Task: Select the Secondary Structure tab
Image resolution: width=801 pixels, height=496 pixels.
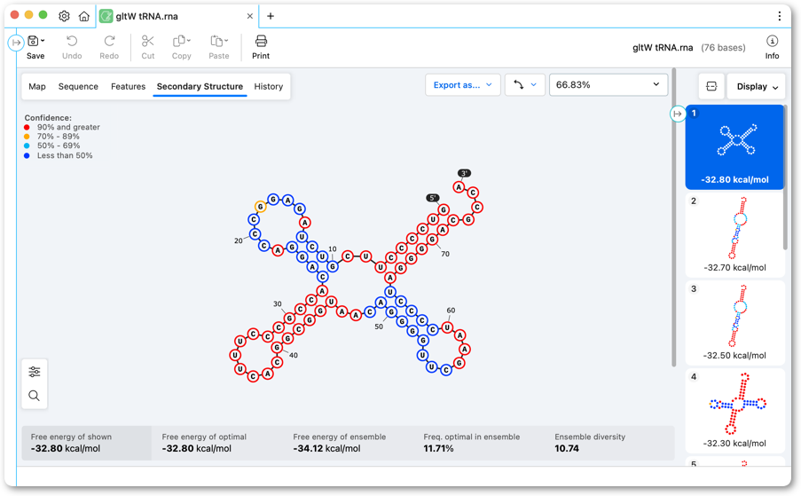Action: click(x=200, y=86)
